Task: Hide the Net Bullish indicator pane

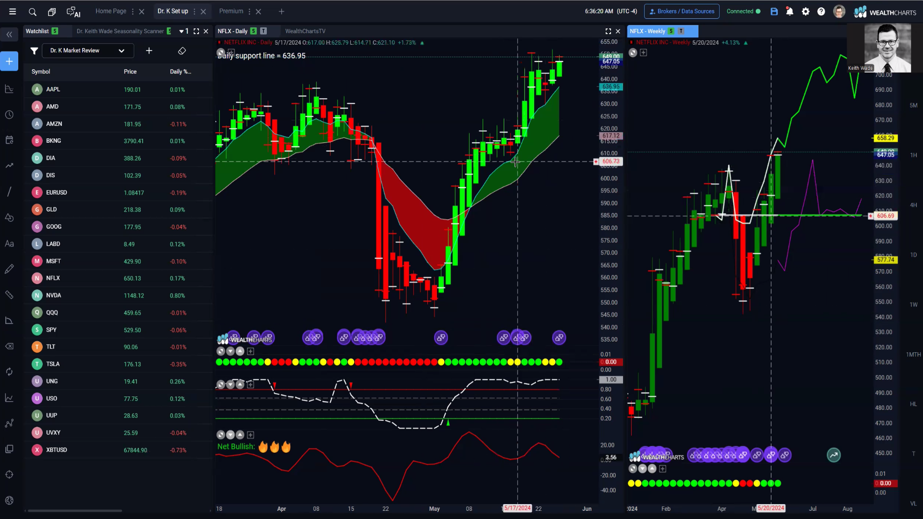Action: [221, 435]
